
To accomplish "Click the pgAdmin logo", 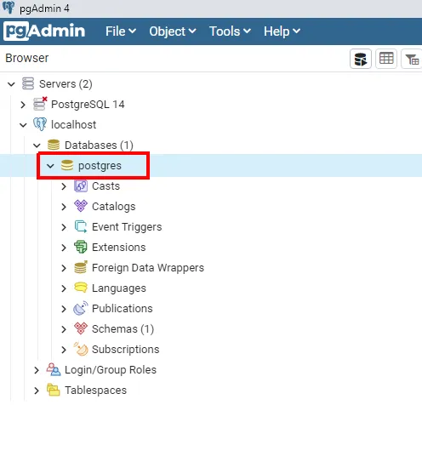I will point(45,31).
